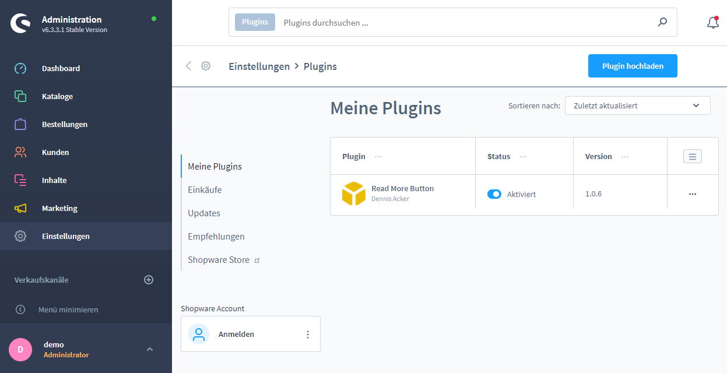The height and width of the screenshot is (373, 727).
Task: Open notifications bell icon
Action: (x=712, y=23)
